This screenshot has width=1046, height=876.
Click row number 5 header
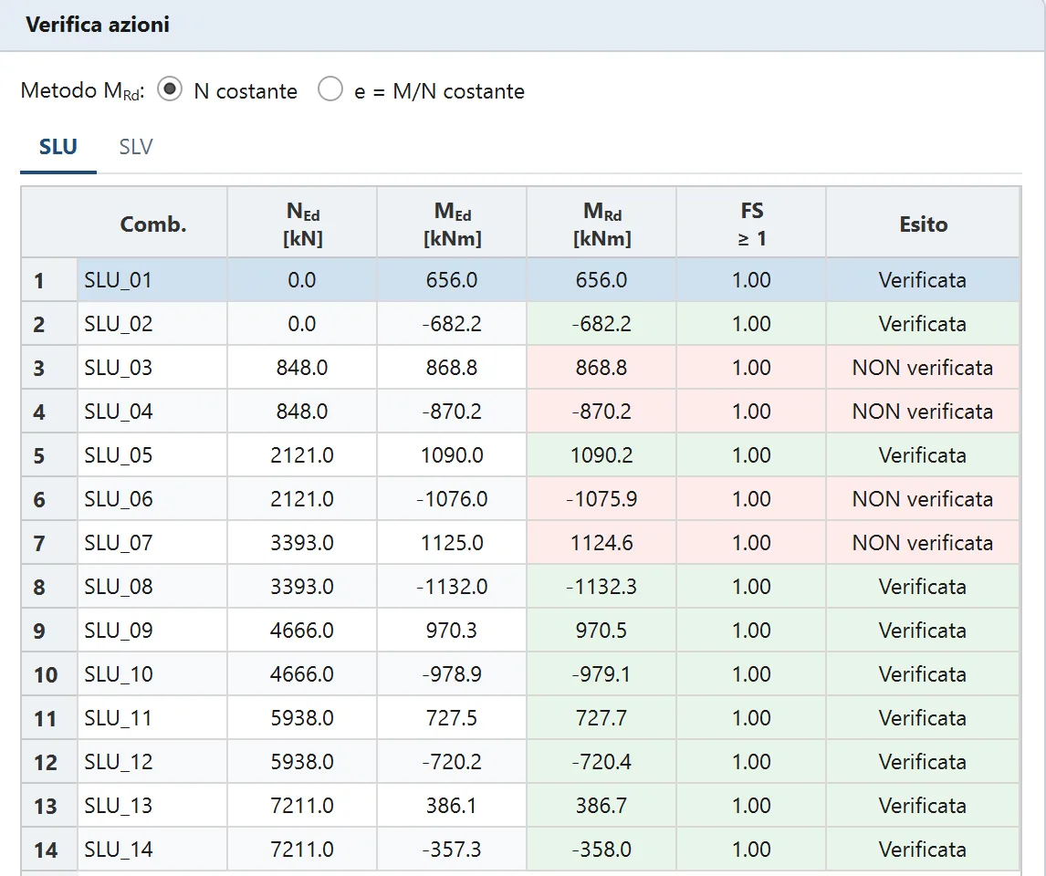pyautogui.click(x=48, y=455)
